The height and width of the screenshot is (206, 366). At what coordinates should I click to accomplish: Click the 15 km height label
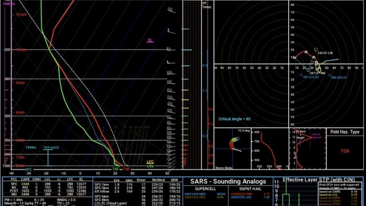click(x=21, y=14)
